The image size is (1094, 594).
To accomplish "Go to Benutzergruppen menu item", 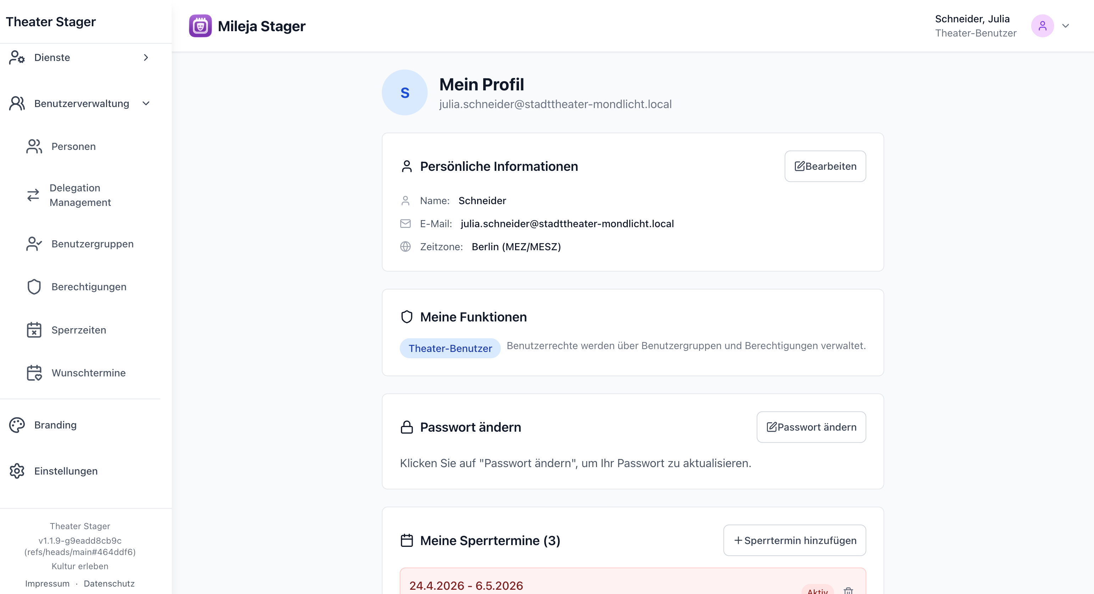I will coord(92,244).
